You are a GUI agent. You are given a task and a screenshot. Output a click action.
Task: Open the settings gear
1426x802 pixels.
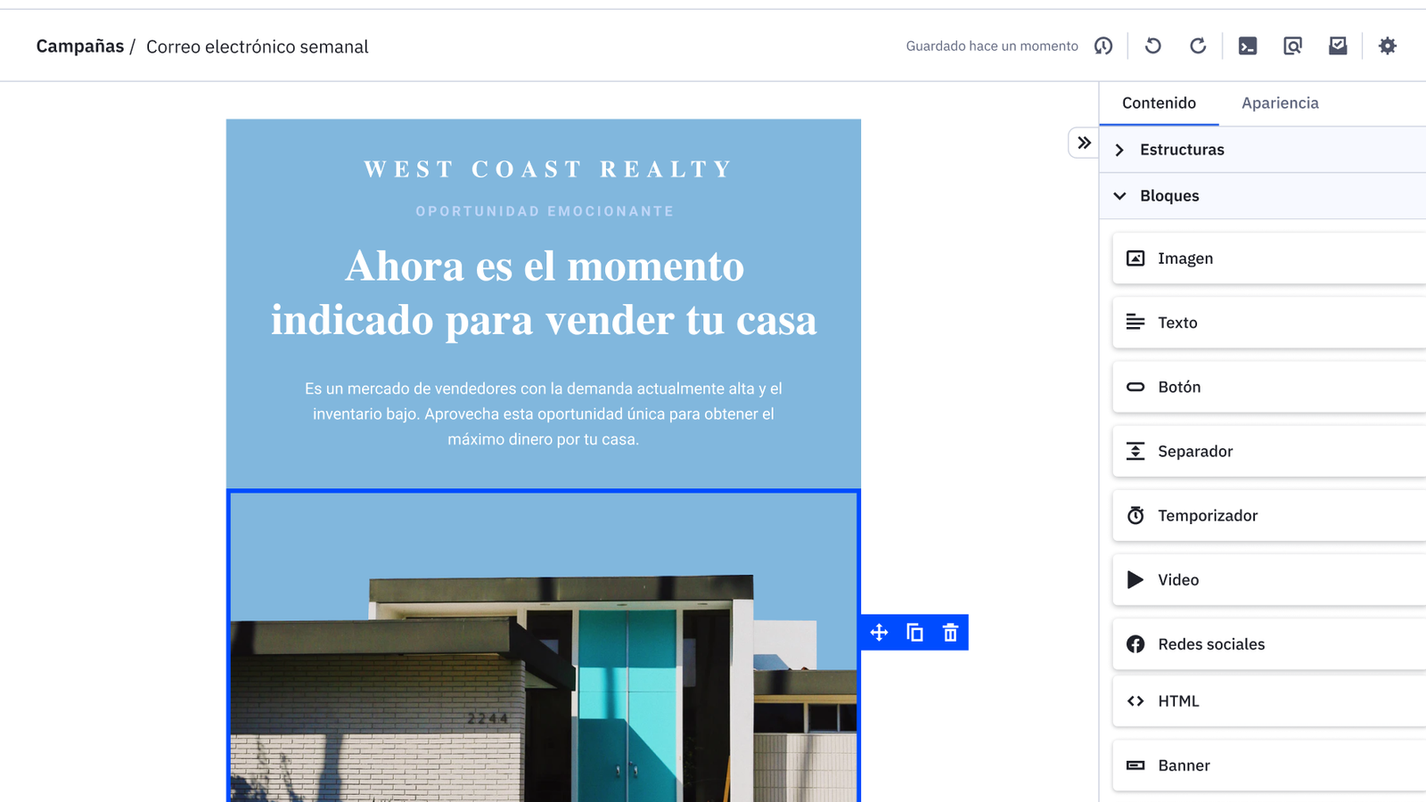[1388, 46]
